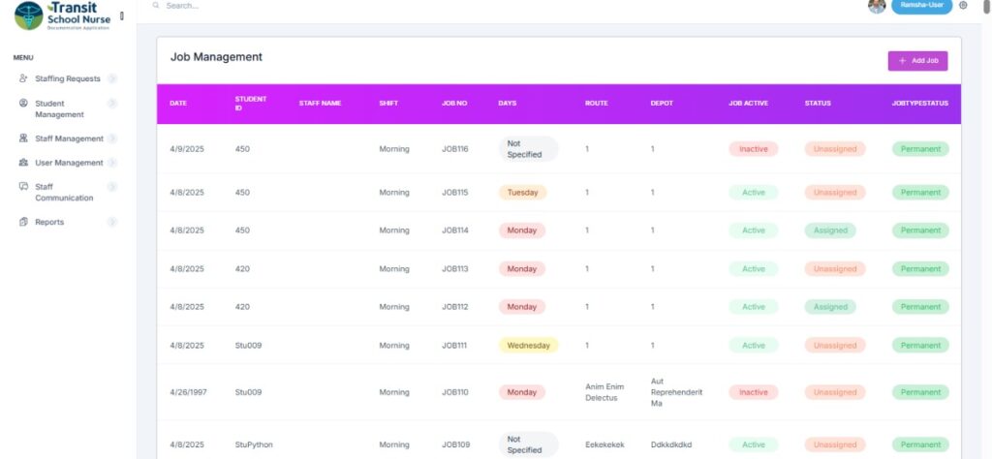Open the Staff Management menu item

coord(69,138)
